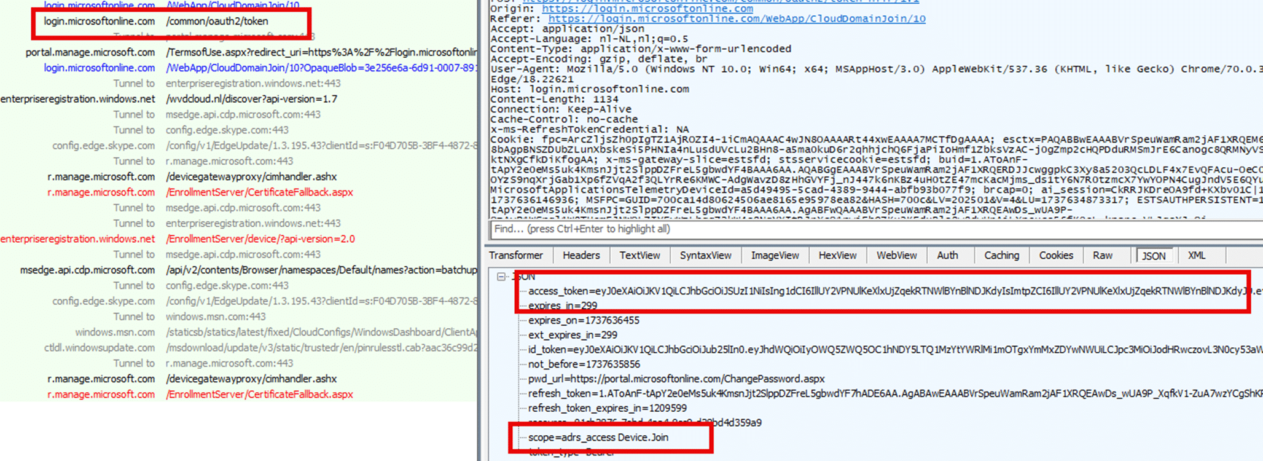Open the Headers response tab
Screen dimensions: 1263x461
click(581, 256)
